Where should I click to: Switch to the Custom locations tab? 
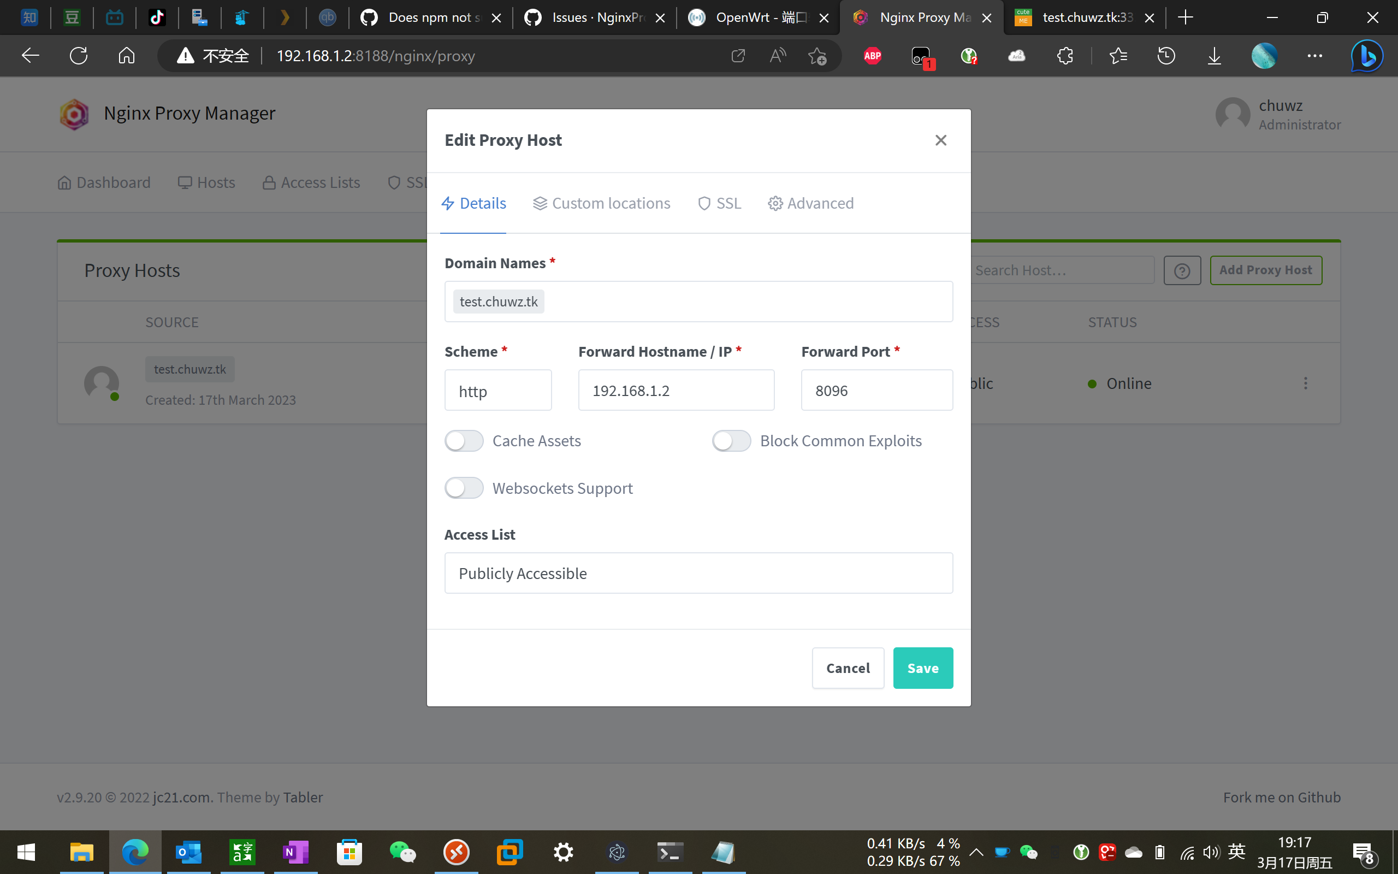601,203
